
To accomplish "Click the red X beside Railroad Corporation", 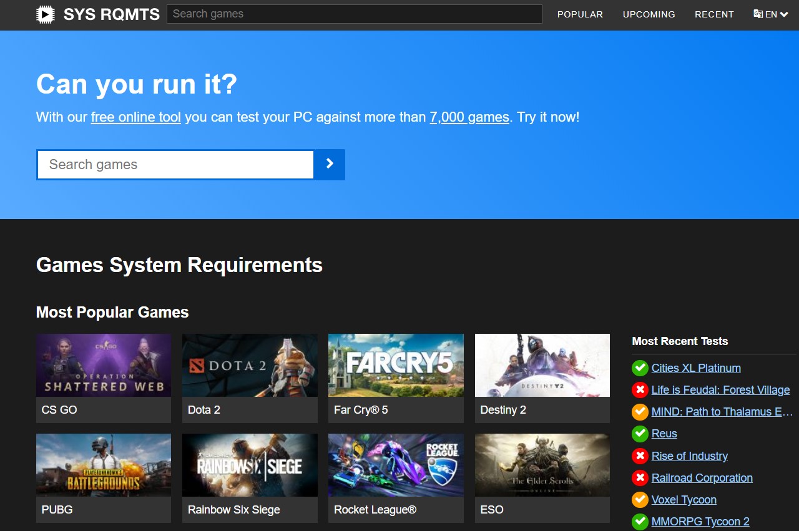I will (x=640, y=478).
